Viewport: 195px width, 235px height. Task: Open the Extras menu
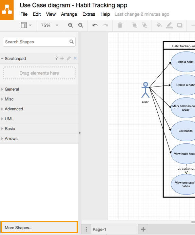click(x=89, y=14)
